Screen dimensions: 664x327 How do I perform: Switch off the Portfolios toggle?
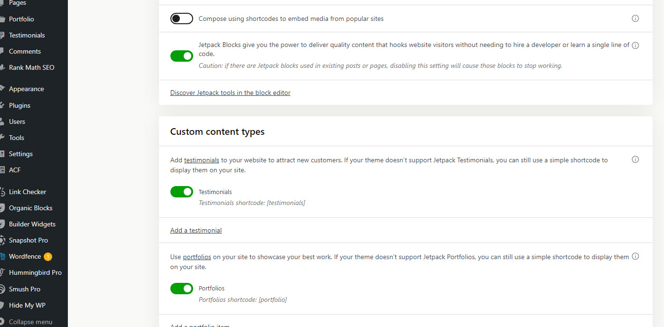click(182, 288)
